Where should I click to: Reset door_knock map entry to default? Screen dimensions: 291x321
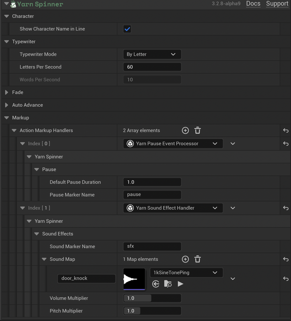pos(286,279)
